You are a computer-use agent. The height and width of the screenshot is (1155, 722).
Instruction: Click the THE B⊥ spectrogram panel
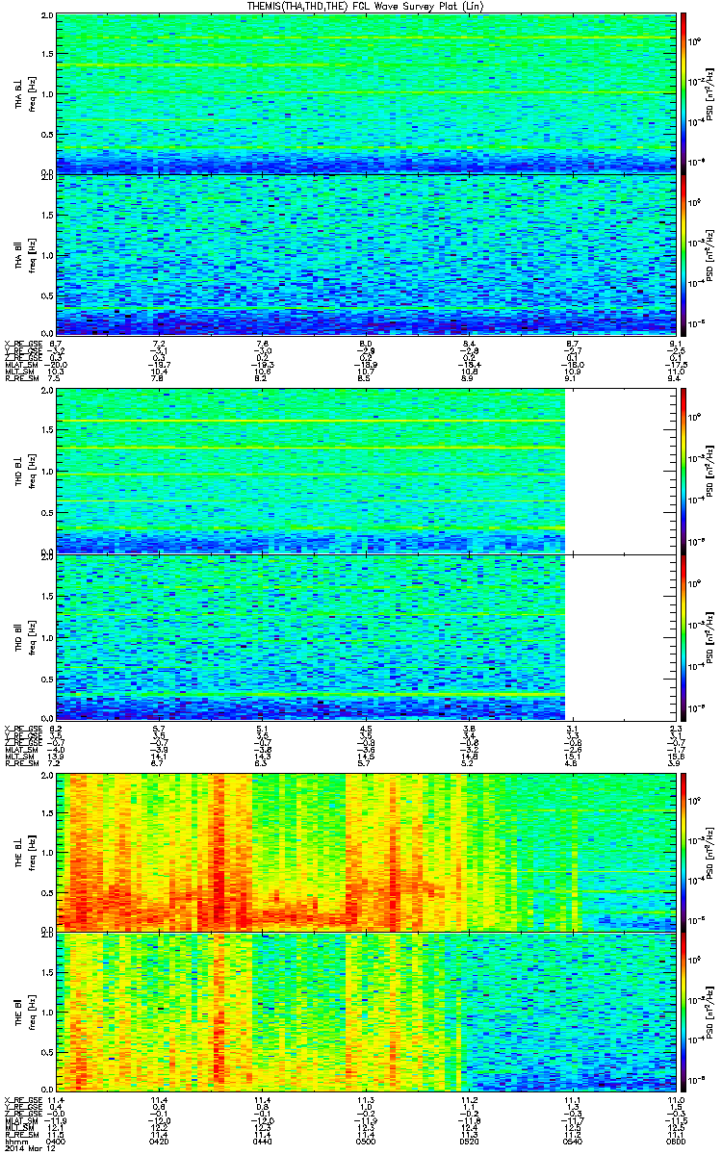click(x=366, y=852)
